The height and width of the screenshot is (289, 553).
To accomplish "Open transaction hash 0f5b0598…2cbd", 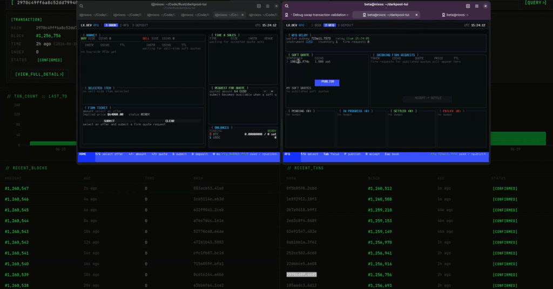I will 301,189.
